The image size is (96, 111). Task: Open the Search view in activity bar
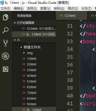click(x=5, y=30)
